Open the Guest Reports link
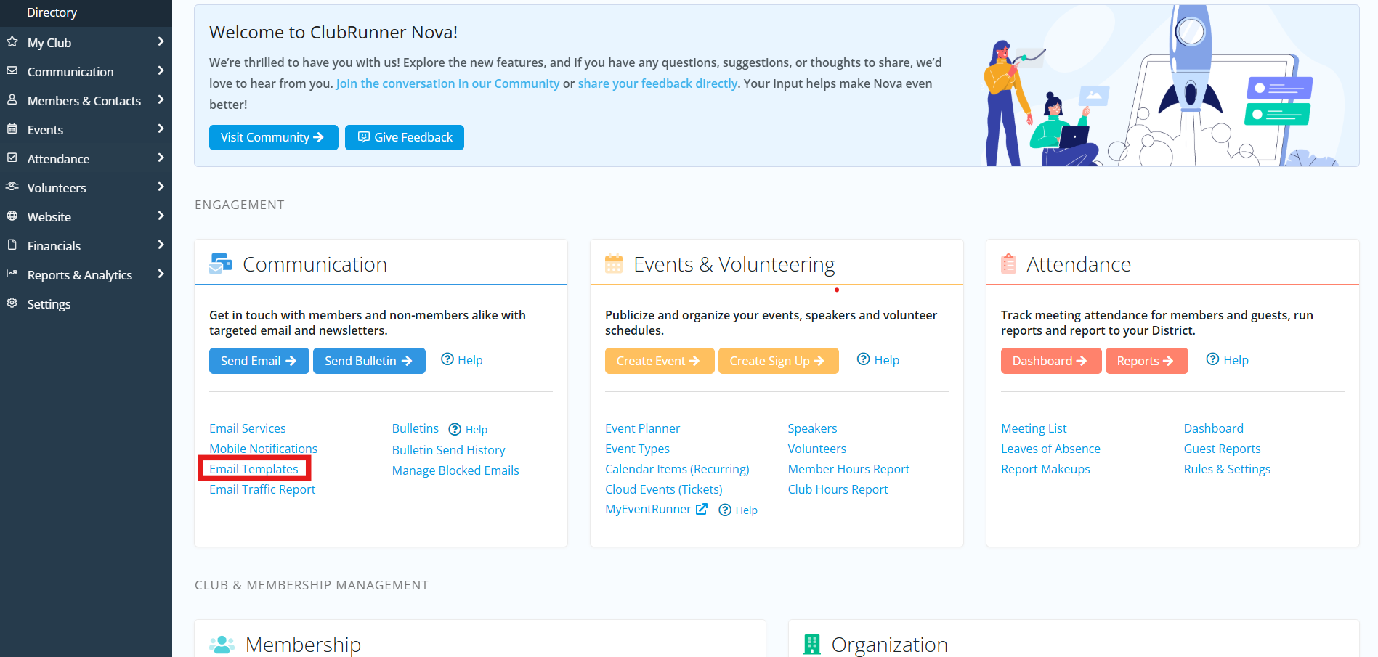 (1222, 449)
